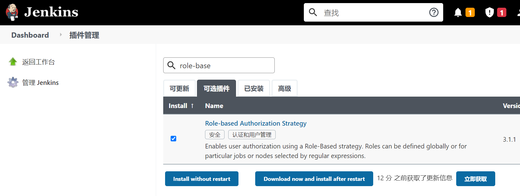Screen dimensions: 520x196
Task: Sort by the Version column header
Action: point(511,106)
